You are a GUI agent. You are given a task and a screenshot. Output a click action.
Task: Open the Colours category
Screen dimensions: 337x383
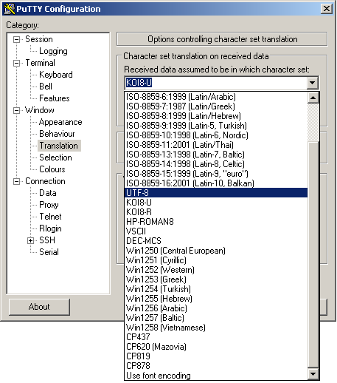[52, 169]
